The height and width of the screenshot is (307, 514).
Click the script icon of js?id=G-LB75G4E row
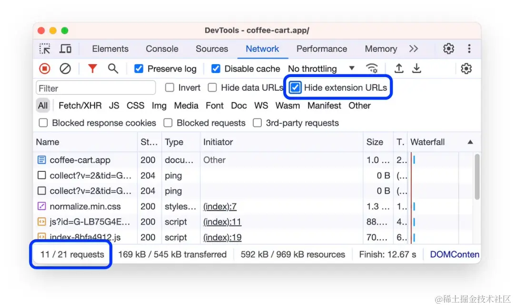(x=41, y=222)
